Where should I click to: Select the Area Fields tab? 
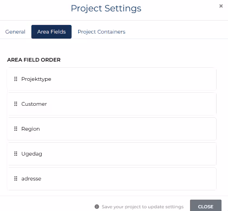tap(52, 32)
